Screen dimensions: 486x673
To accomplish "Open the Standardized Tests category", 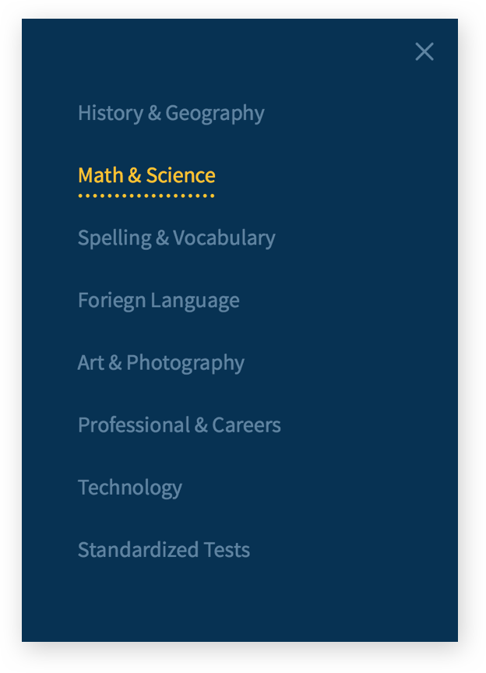I will (x=164, y=549).
